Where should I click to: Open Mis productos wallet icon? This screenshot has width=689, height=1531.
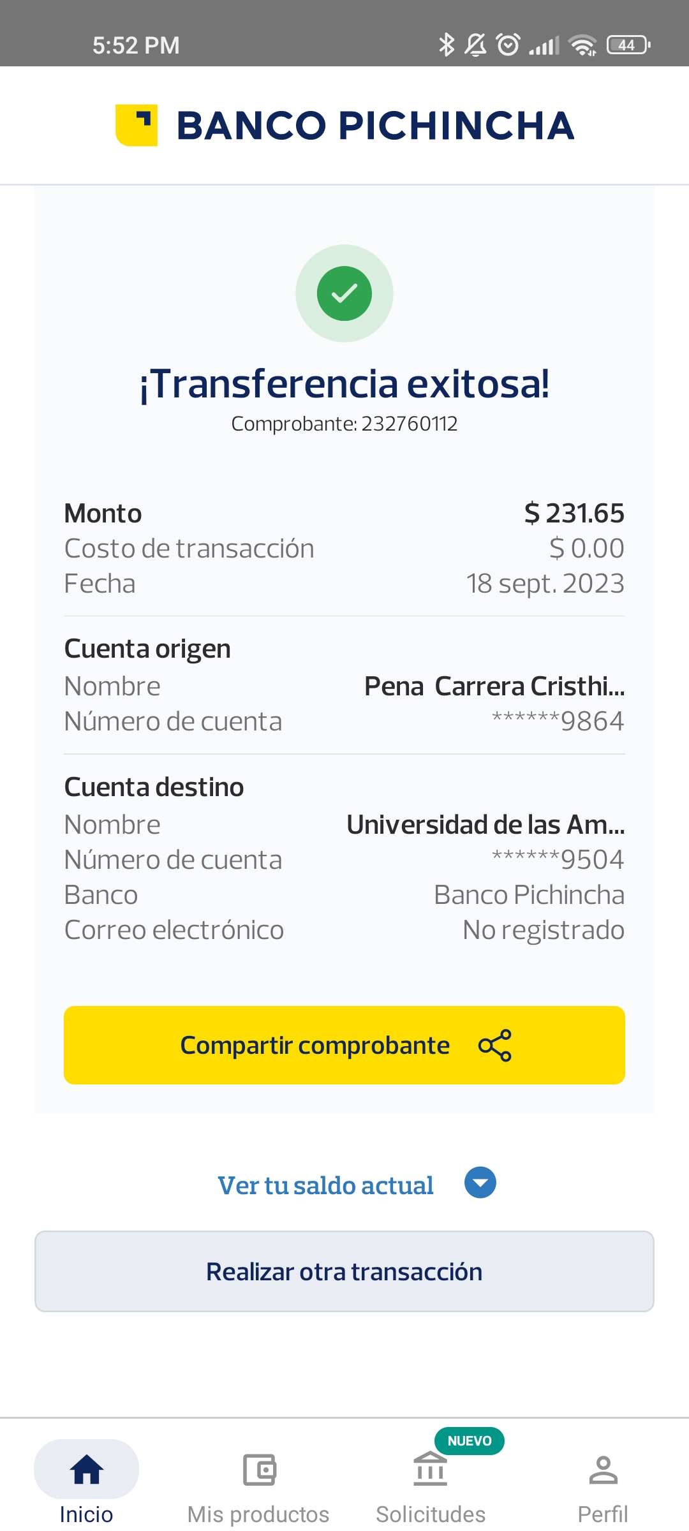pos(259,1470)
